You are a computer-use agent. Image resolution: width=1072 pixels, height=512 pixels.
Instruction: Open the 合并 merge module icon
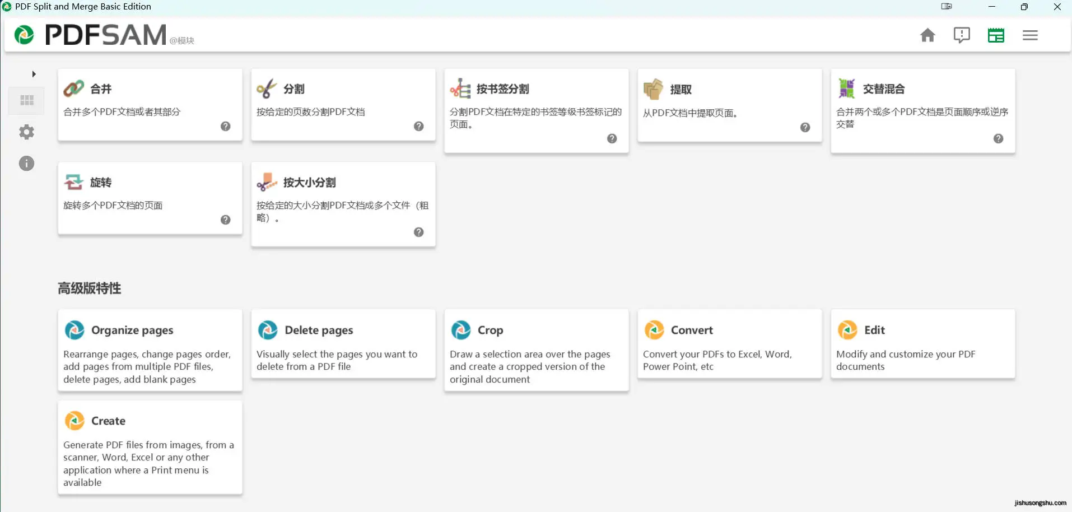[73, 89]
